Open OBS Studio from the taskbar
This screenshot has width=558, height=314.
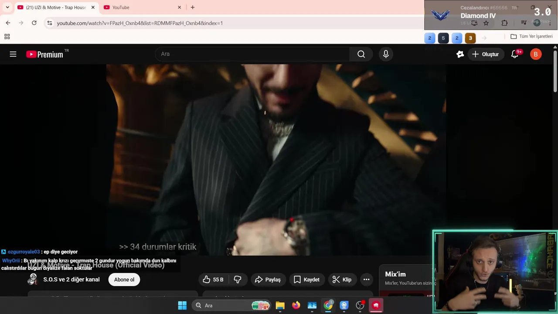[360, 305]
